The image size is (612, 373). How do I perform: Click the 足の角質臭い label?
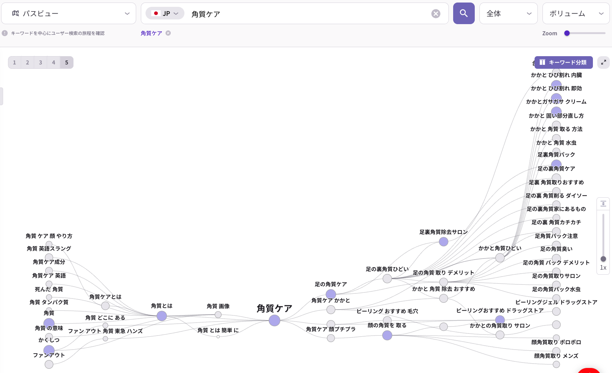(556, 249)
